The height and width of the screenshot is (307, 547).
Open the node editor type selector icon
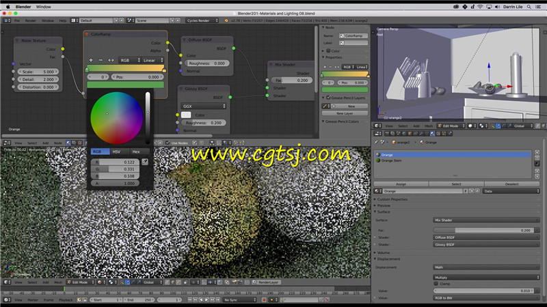click(x=7, y=143)
